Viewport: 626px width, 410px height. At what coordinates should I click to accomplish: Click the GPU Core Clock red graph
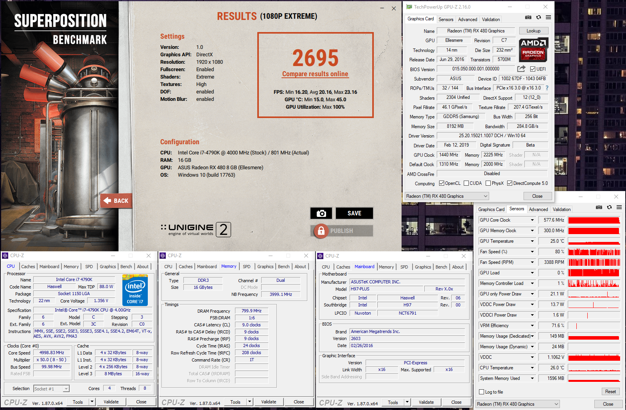[x=594, y=220]
